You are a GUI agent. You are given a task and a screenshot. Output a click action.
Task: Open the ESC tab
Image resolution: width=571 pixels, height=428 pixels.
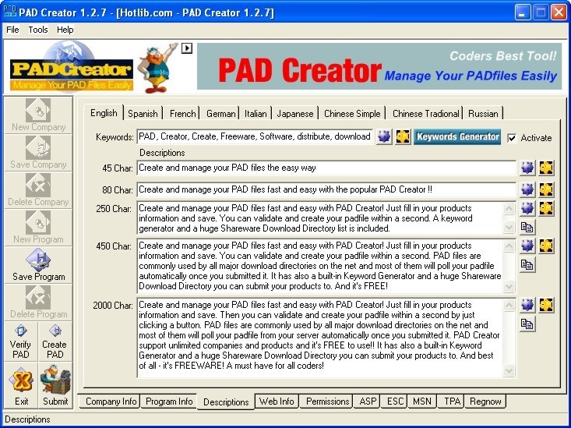395,401
